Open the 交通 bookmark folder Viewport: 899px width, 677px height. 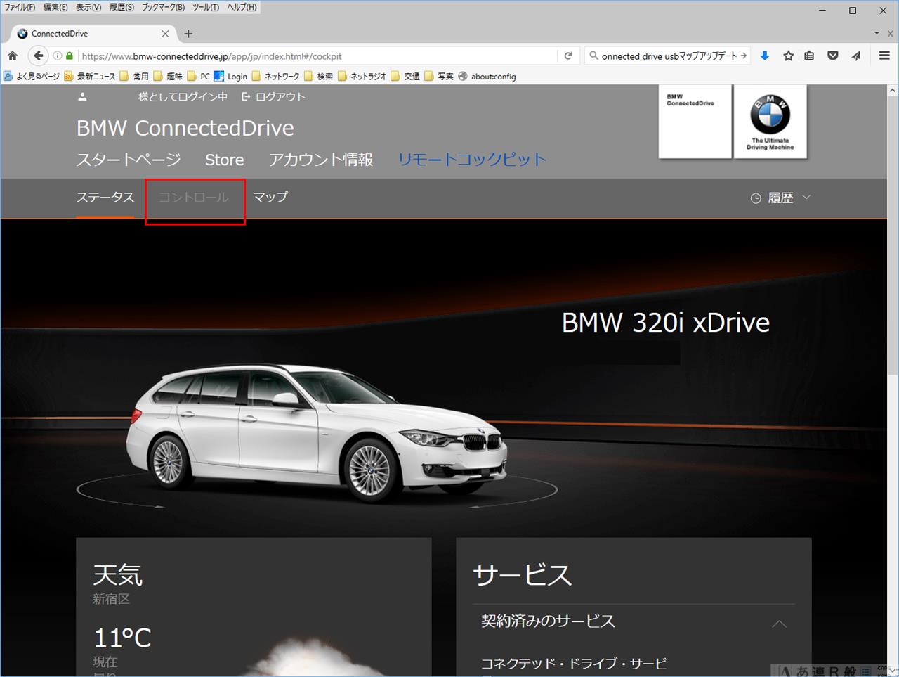405,76
